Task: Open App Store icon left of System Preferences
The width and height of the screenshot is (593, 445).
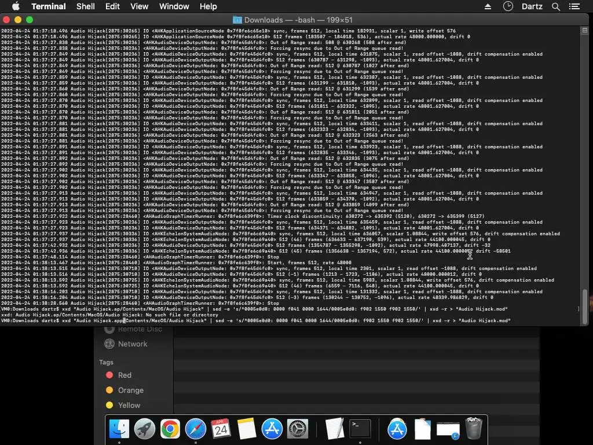Action: click(x=272, y=429)
